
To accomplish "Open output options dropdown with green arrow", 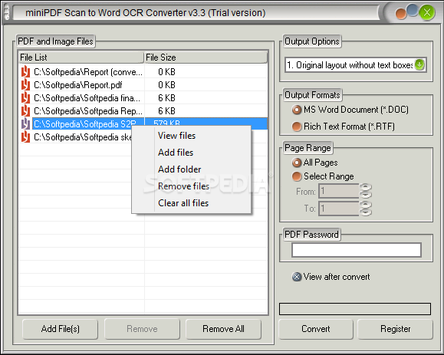I will pos(419,65).
